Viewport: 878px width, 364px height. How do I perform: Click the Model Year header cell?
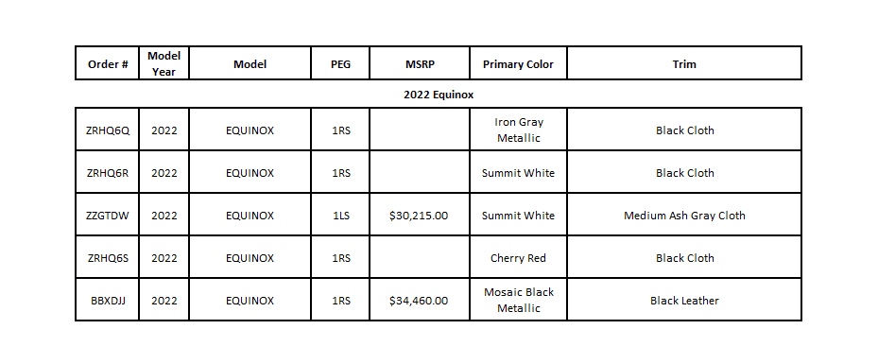(x=164, y=63)
